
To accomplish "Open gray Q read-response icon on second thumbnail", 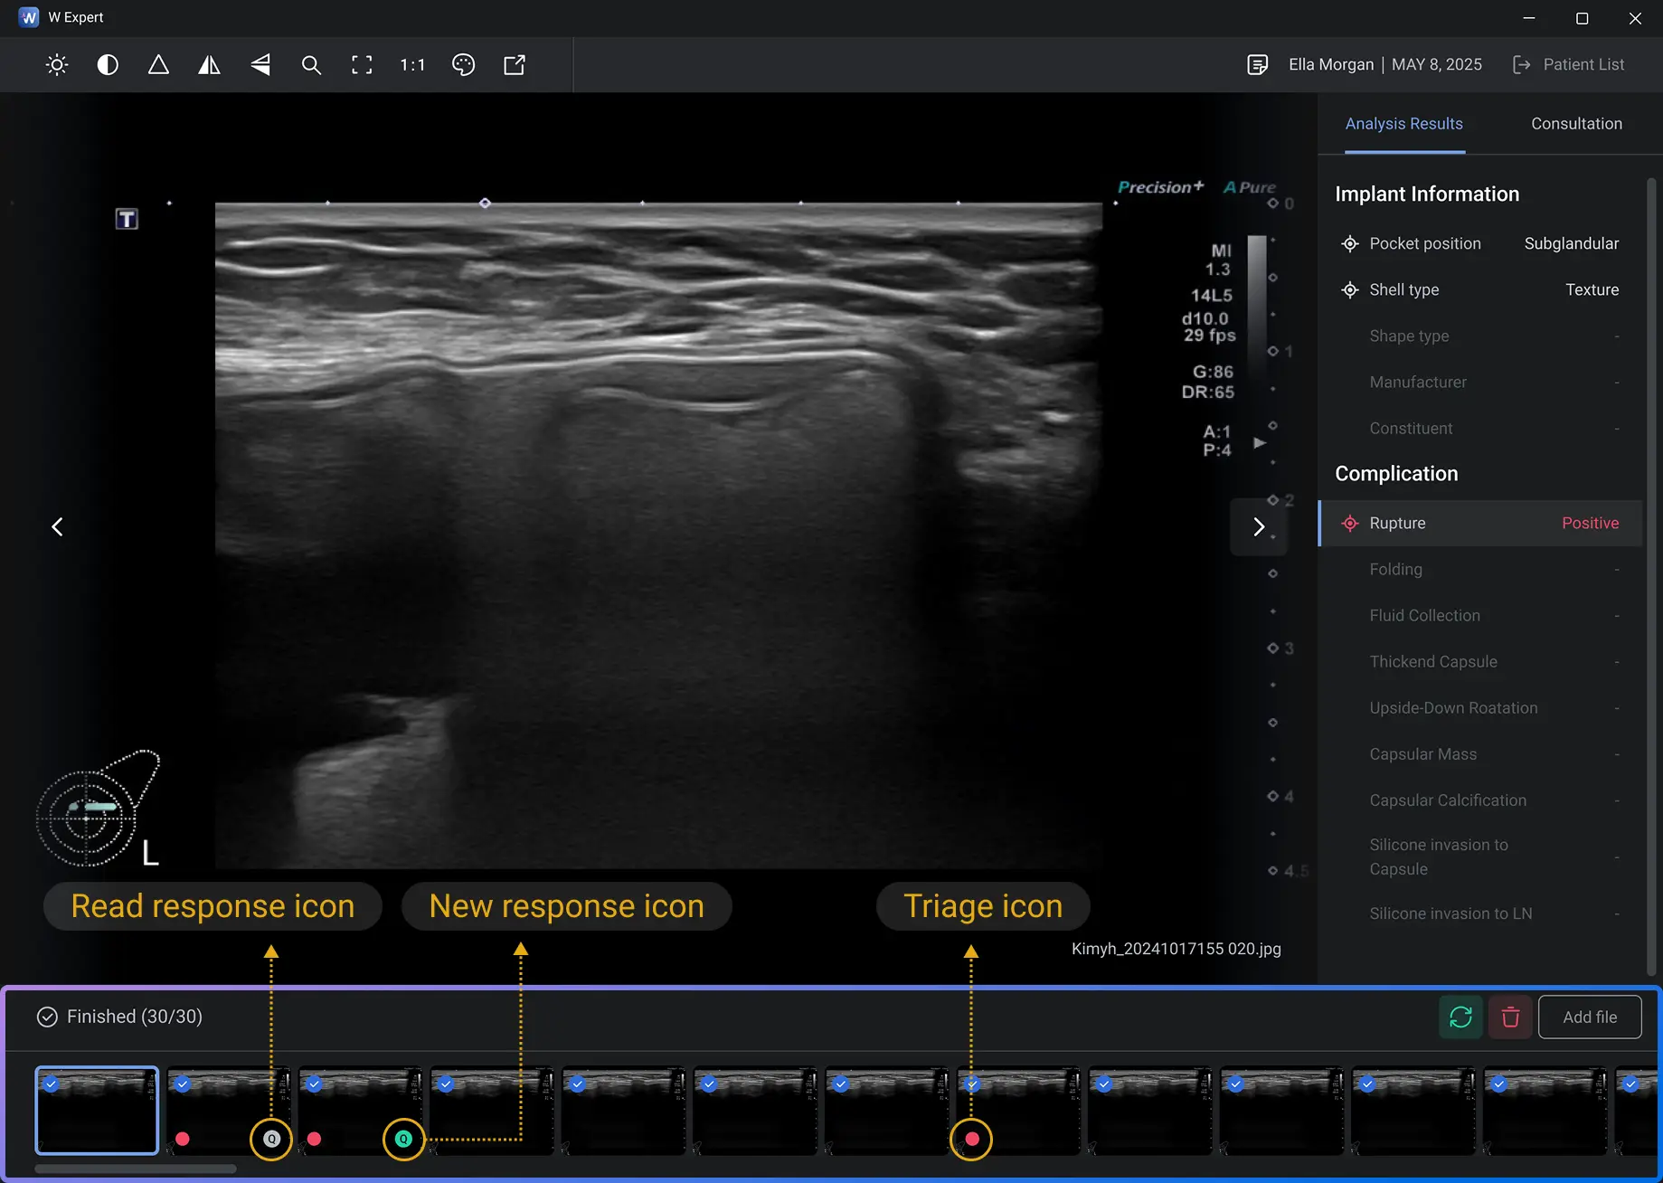I will (271, 1139).
